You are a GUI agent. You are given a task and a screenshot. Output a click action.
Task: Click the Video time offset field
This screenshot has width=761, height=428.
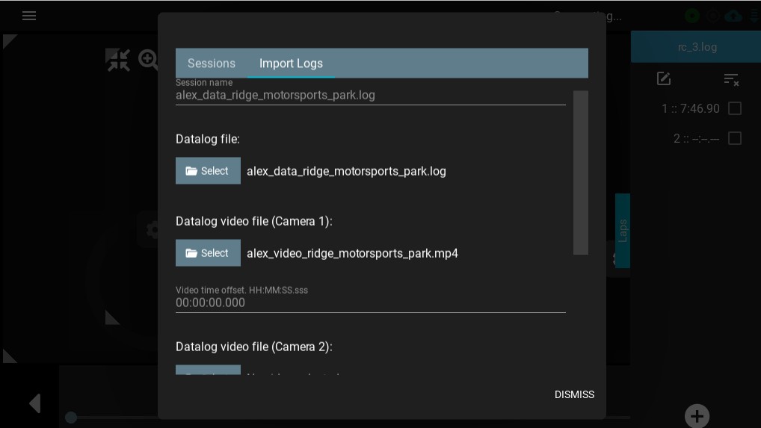click(x=370, y=303)
